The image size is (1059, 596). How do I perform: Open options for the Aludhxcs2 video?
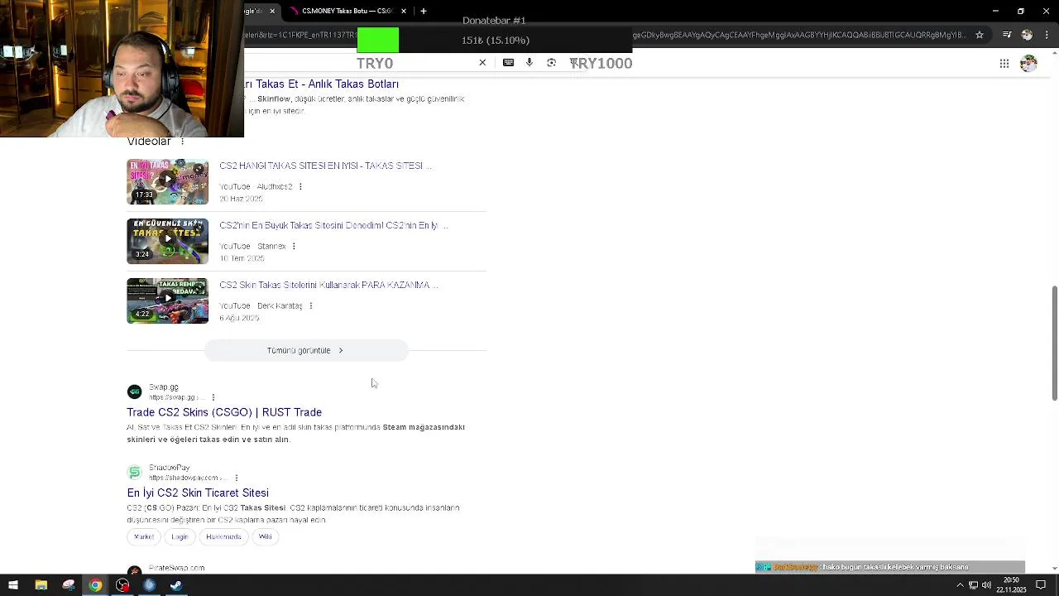point(300,186)
